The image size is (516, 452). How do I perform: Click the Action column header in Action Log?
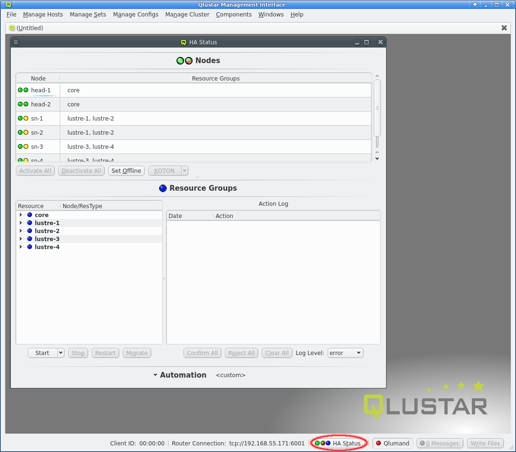point(297,216)
